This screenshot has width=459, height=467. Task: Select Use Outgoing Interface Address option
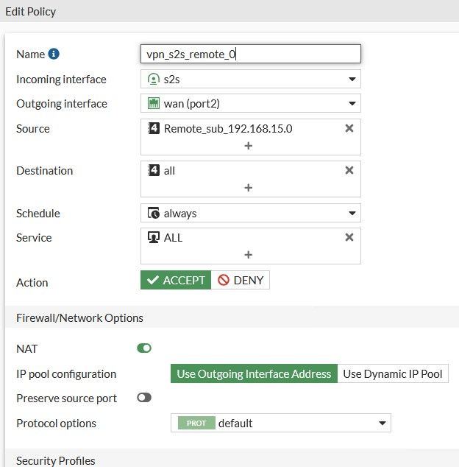click(254, 373)
